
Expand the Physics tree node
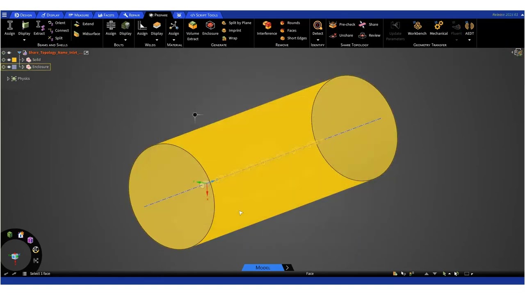[x=8, y=79]
